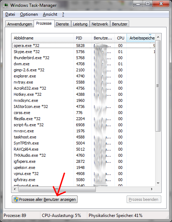Select the nvtray.exe process
172x222 pixels.
tap(83, 82)
